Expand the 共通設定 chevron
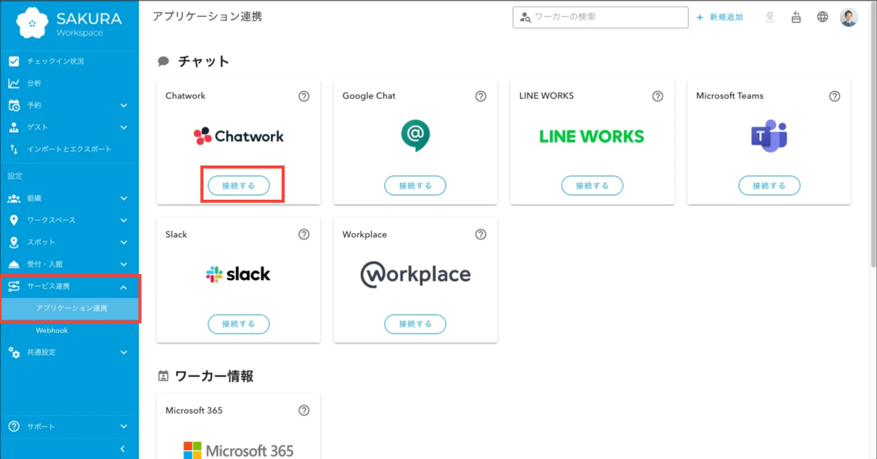Viewport: 877px width, 459px height. 124,353
